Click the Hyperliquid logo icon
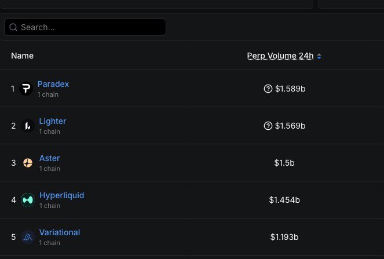Viewport: 384px width, 259px height. (28, 200)
